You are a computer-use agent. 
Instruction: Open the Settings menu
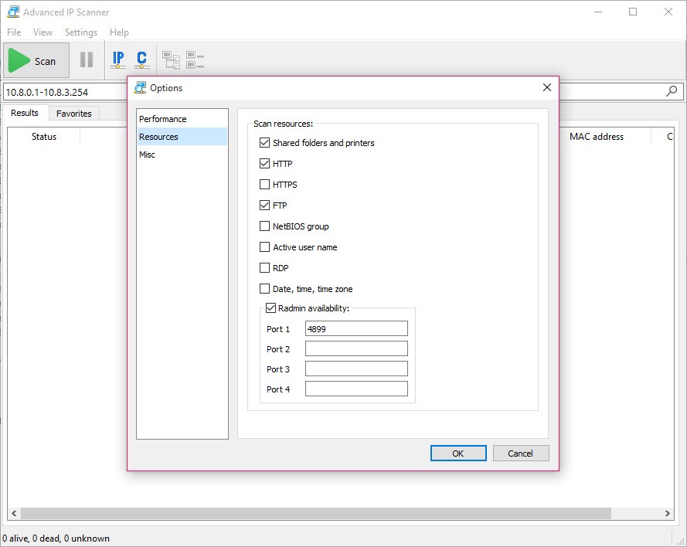[81, 32]
